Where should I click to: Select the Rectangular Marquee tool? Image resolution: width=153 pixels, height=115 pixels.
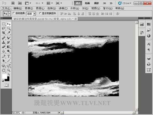point(4,24)
